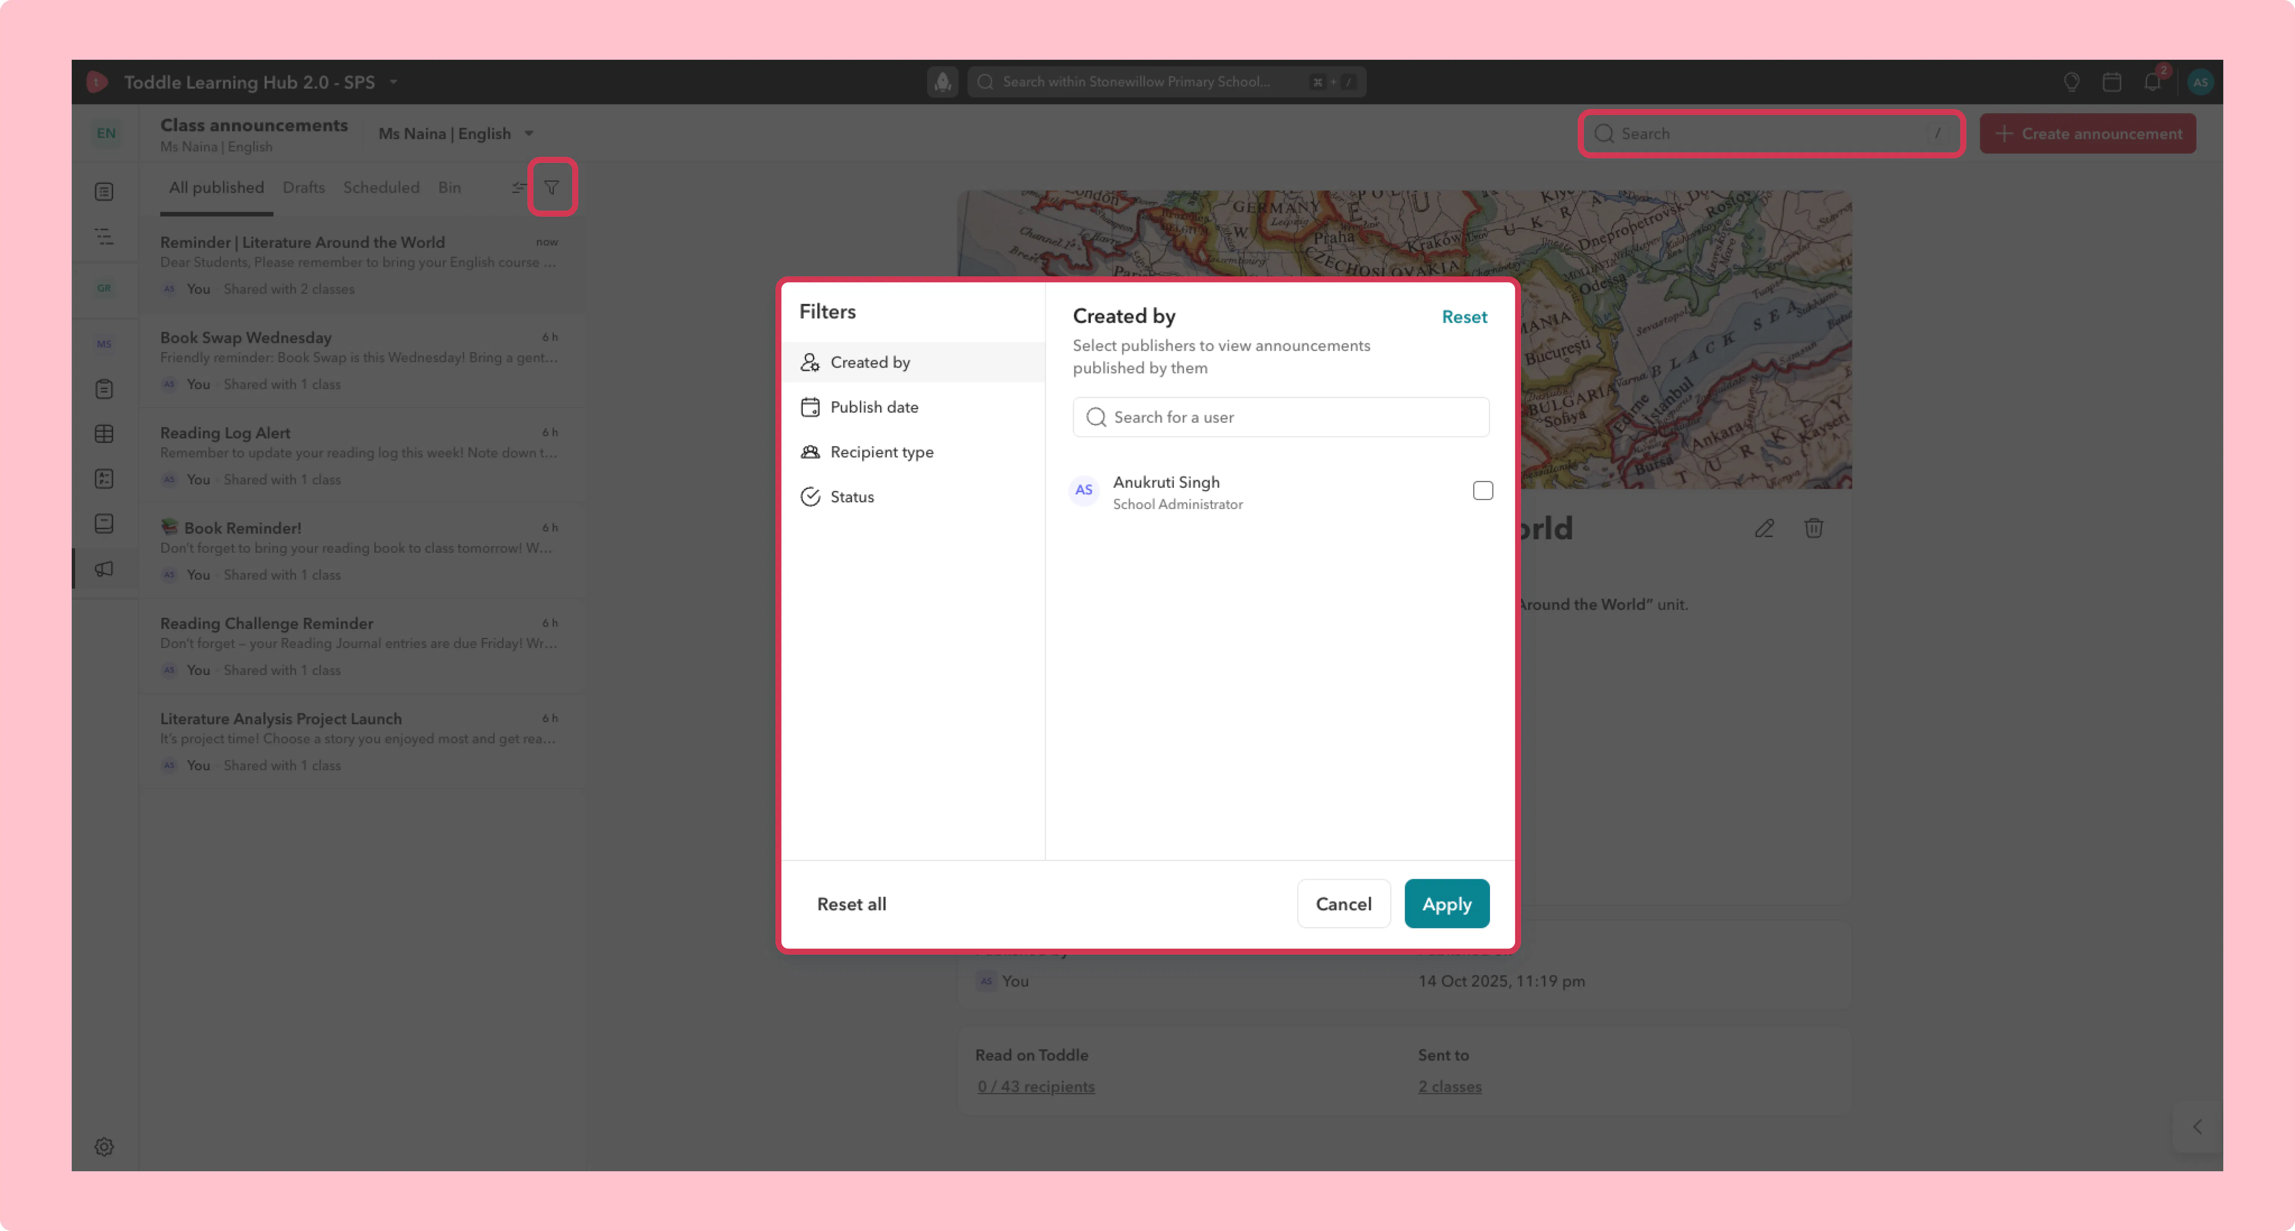The width and height of the screenshot is (2295, 1231).
Task: Open the MS badge in the sidebar
Action: click(104, 344)
